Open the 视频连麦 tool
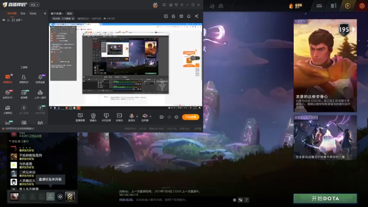368x207 pixels. (x=40, y=79)
